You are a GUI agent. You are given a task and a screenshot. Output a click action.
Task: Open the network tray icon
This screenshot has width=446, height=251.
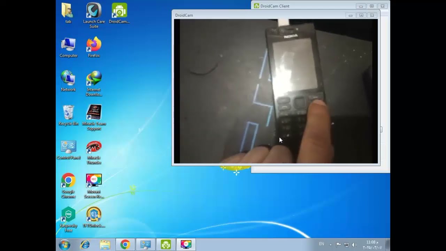(346, 245)
